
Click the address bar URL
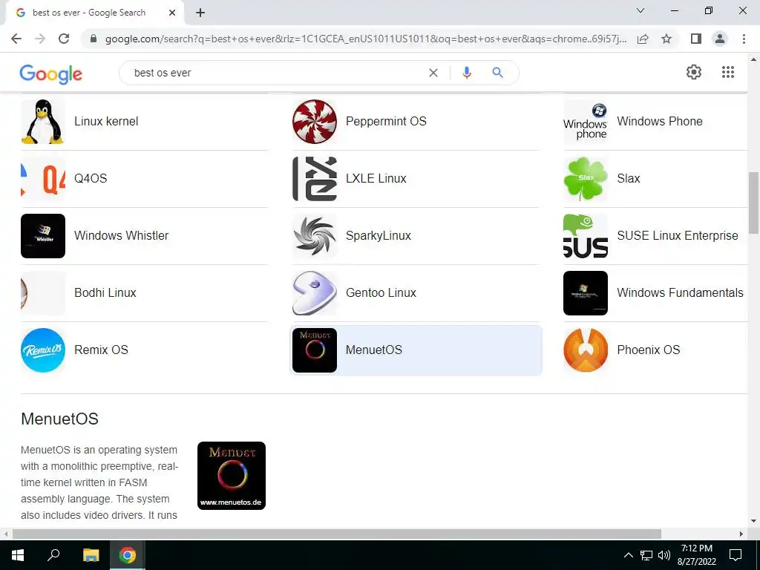[x=366, y=39]
